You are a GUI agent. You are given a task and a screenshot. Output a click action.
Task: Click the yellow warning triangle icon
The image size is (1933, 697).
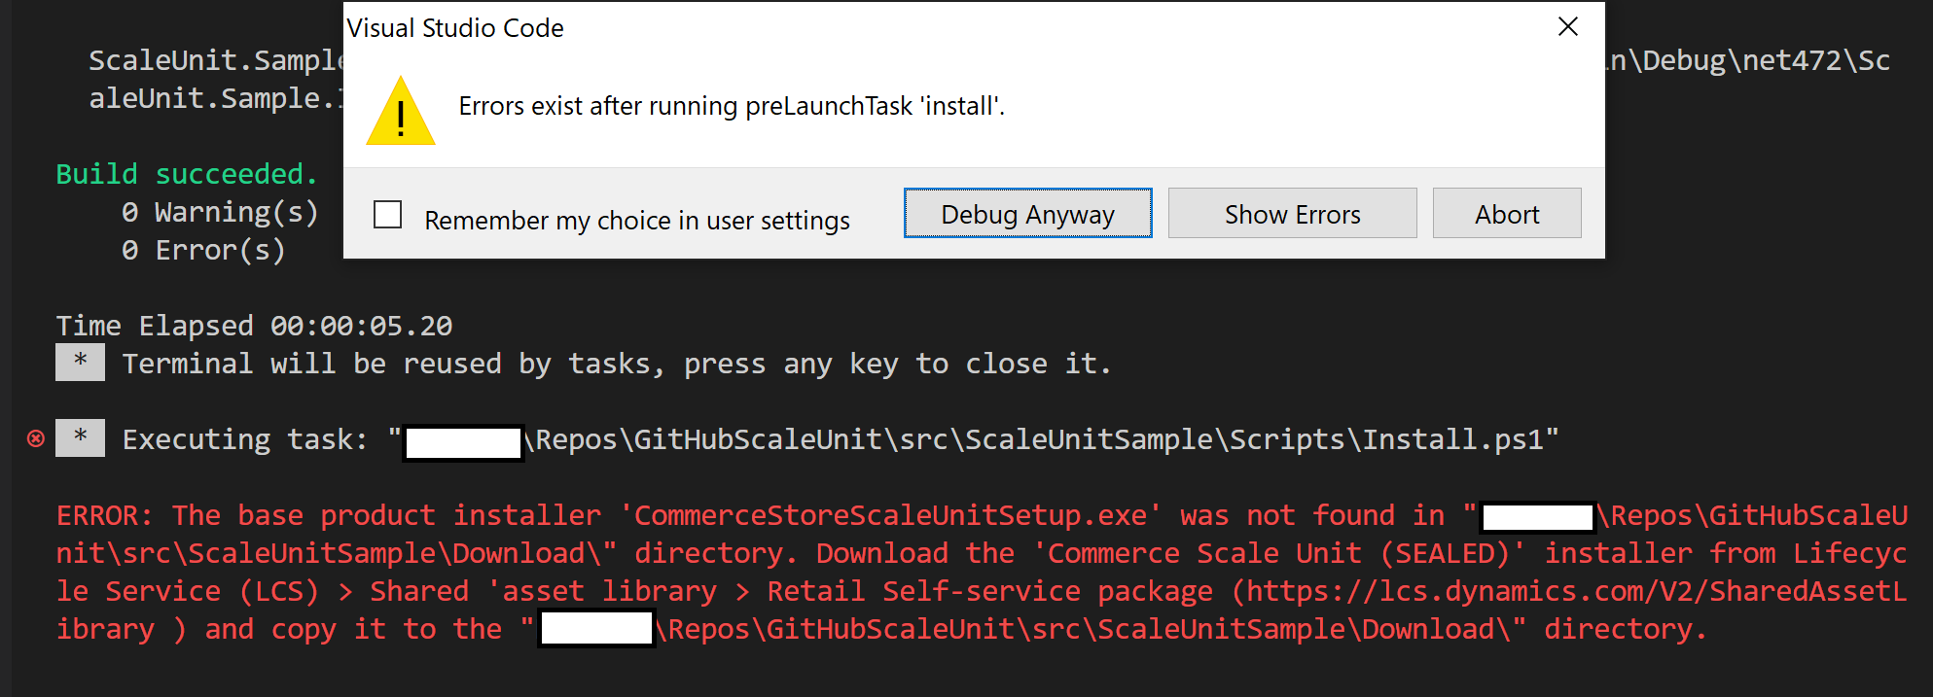(x=400, y=110)
